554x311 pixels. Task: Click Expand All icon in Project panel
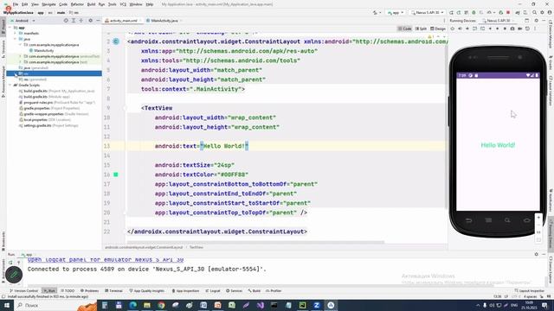[x=74, y=21]
